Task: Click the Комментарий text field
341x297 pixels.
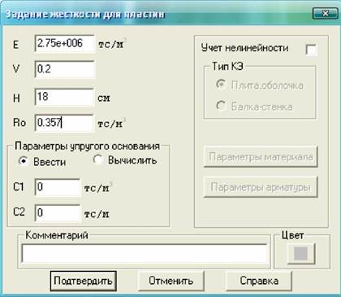Action: tap(145, 253)
